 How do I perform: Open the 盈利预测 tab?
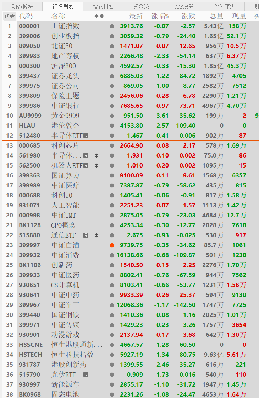pyautogui.click(x=225, y=7)
